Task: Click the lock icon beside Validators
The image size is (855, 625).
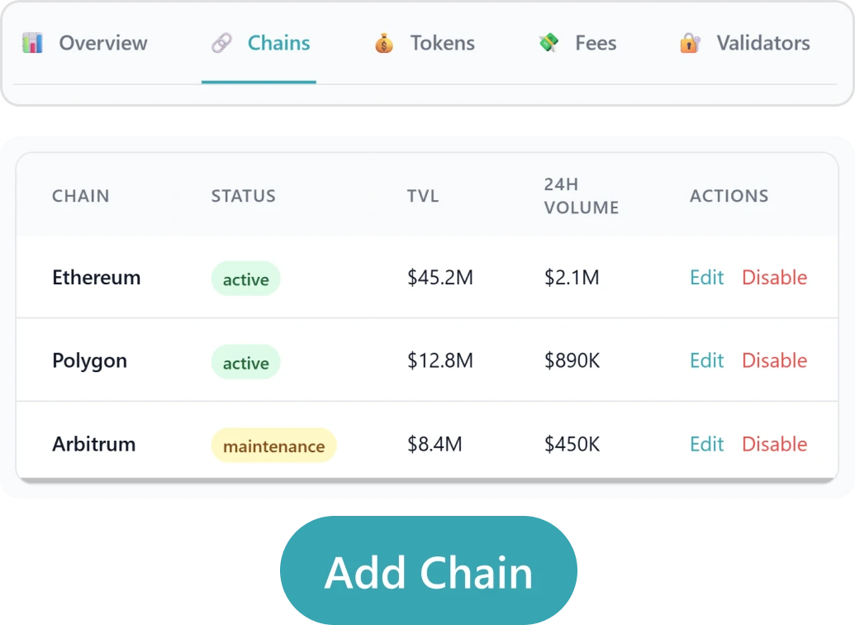Action: click(689, 43)
